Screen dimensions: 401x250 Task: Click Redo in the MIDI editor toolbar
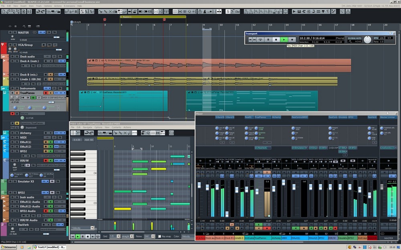[x=91, y=133]
